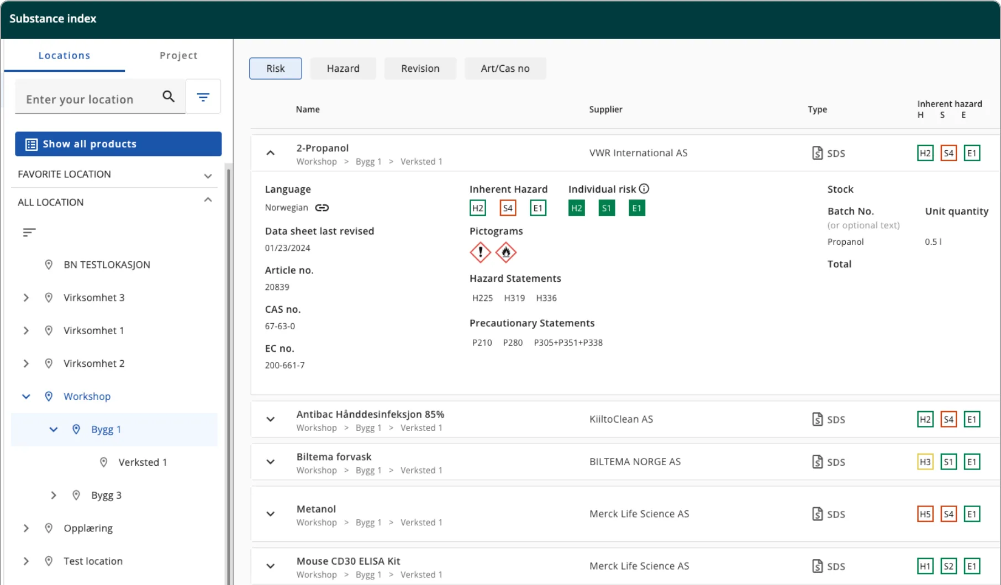Expand the Antibac Hånddesinfeksjon 85% row

270,419
